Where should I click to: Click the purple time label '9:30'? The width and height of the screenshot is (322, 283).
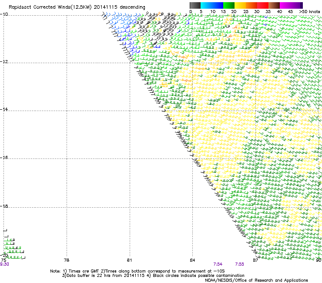click(4, 264)
